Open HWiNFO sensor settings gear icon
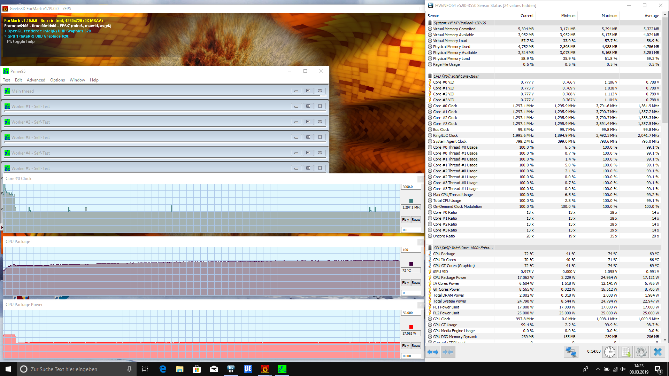 pos(641,352)
